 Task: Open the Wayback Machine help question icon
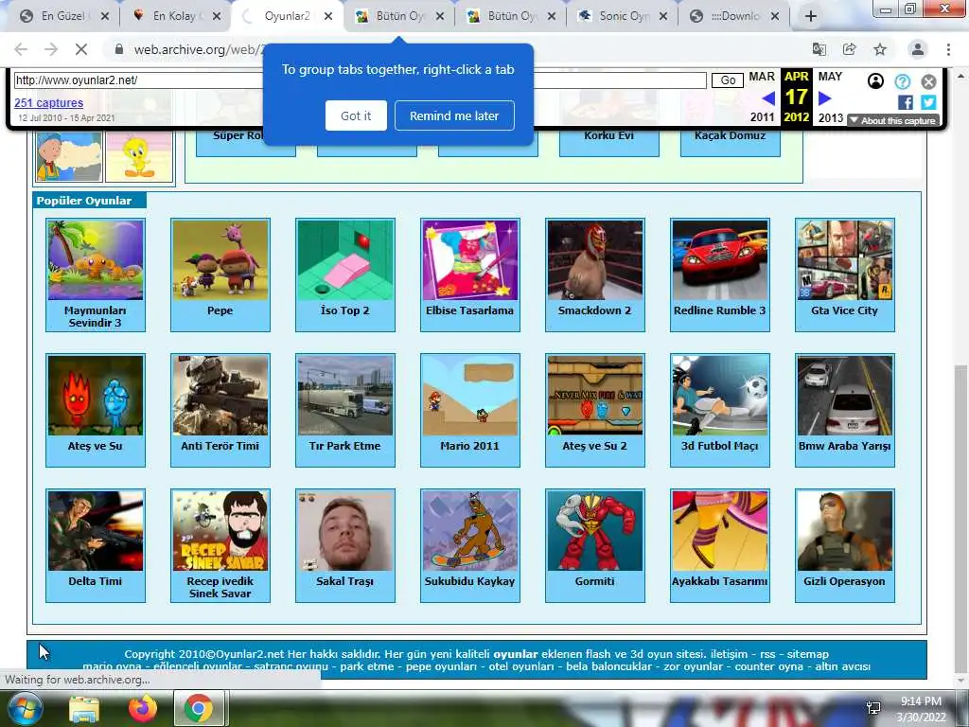pyautogui.click(x=902, y=81)
